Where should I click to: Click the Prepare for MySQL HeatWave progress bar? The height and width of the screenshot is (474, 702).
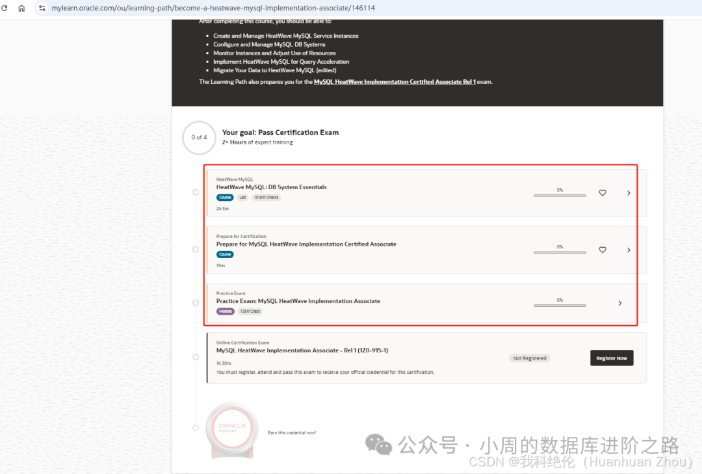click(x=560, y=252)
